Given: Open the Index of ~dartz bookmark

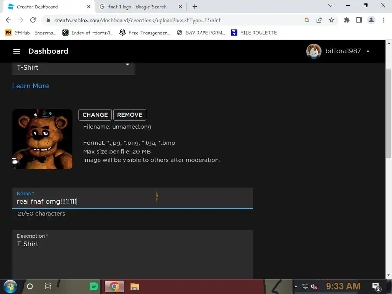Looking at the screenshot, I should pyautogui.click(x=88, y=33).
